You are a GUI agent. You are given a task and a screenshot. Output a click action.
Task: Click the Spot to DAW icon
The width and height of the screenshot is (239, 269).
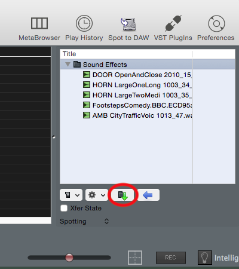pos(128,24)
